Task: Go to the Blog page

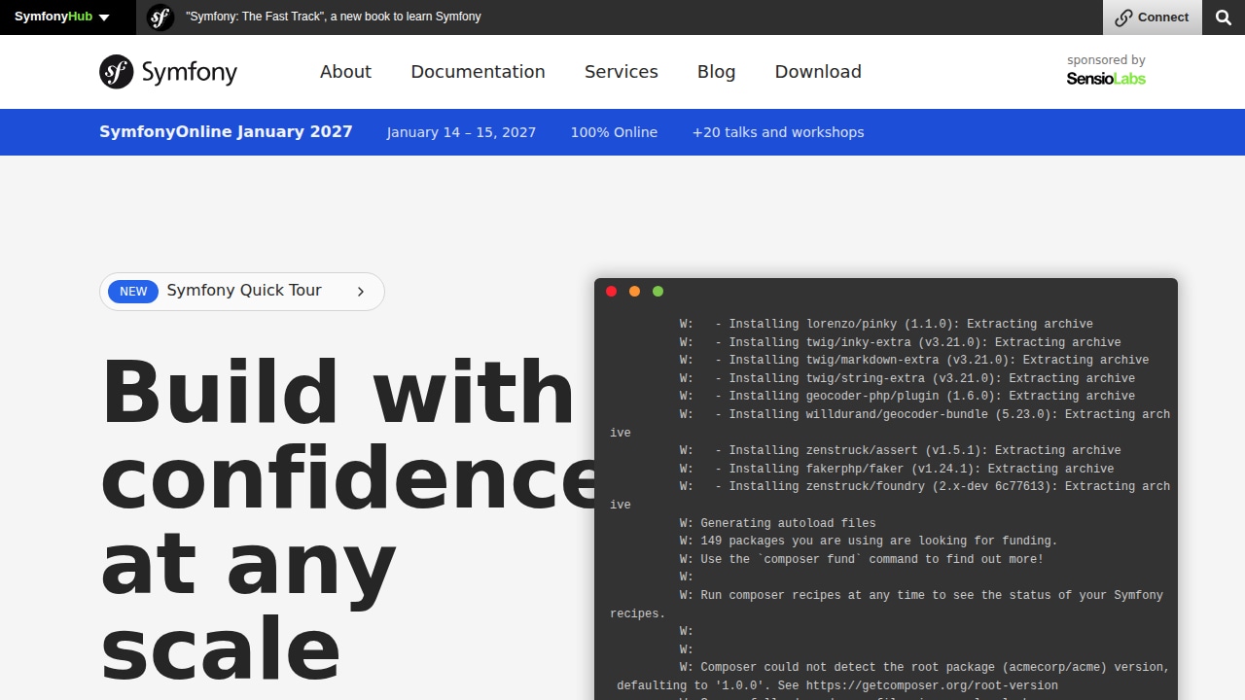Action: [716, 72]
